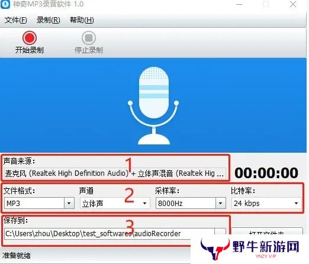
Task: Minimize the recorder window
Action: 239,4
